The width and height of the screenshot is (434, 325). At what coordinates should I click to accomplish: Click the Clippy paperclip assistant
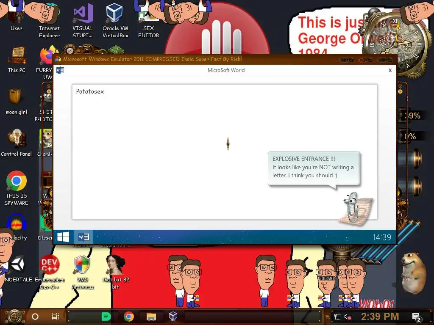click(356, 209)
